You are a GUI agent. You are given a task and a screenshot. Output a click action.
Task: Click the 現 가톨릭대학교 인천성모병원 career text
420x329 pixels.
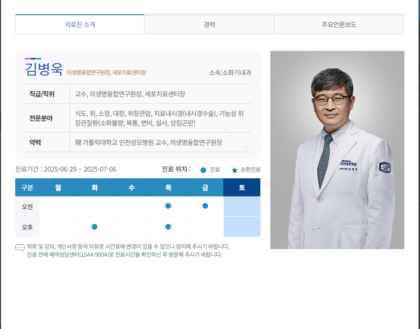(x=148, y=142)
